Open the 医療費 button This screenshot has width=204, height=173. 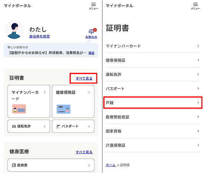51,165
